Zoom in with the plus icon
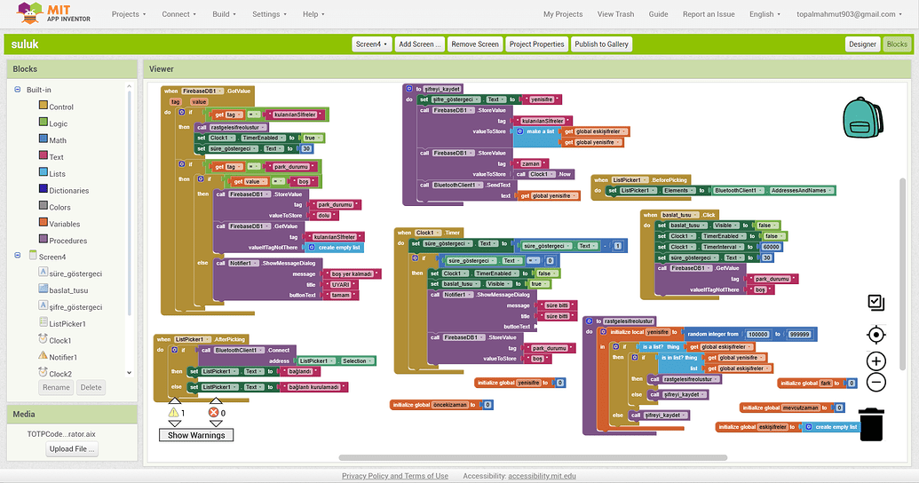 point(875,361)
